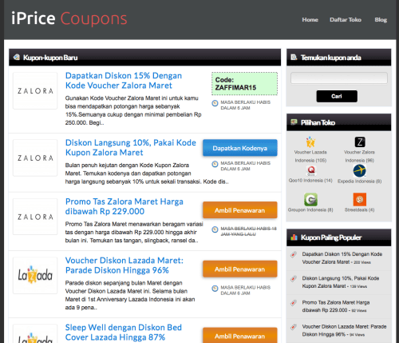Image resolution: width=399 pixels, height=343 pixels.
Task: Click the Pilihan Toko header icon
Action: click(x=294, y=122)
